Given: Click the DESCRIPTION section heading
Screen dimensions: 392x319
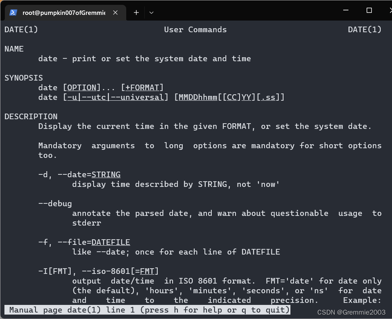Looking at the screenshot, I should pos(31,116).
